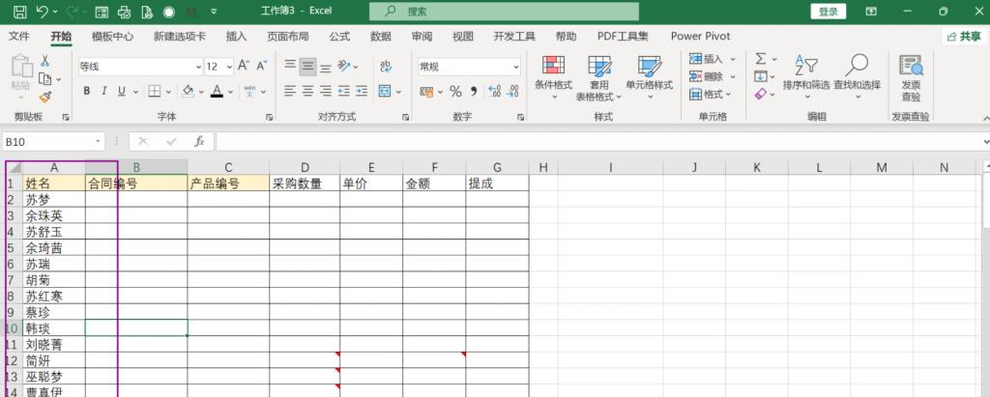990x397 pixels.
Task: Open the 插入 ribbon tab
Action: coord(236,37)
